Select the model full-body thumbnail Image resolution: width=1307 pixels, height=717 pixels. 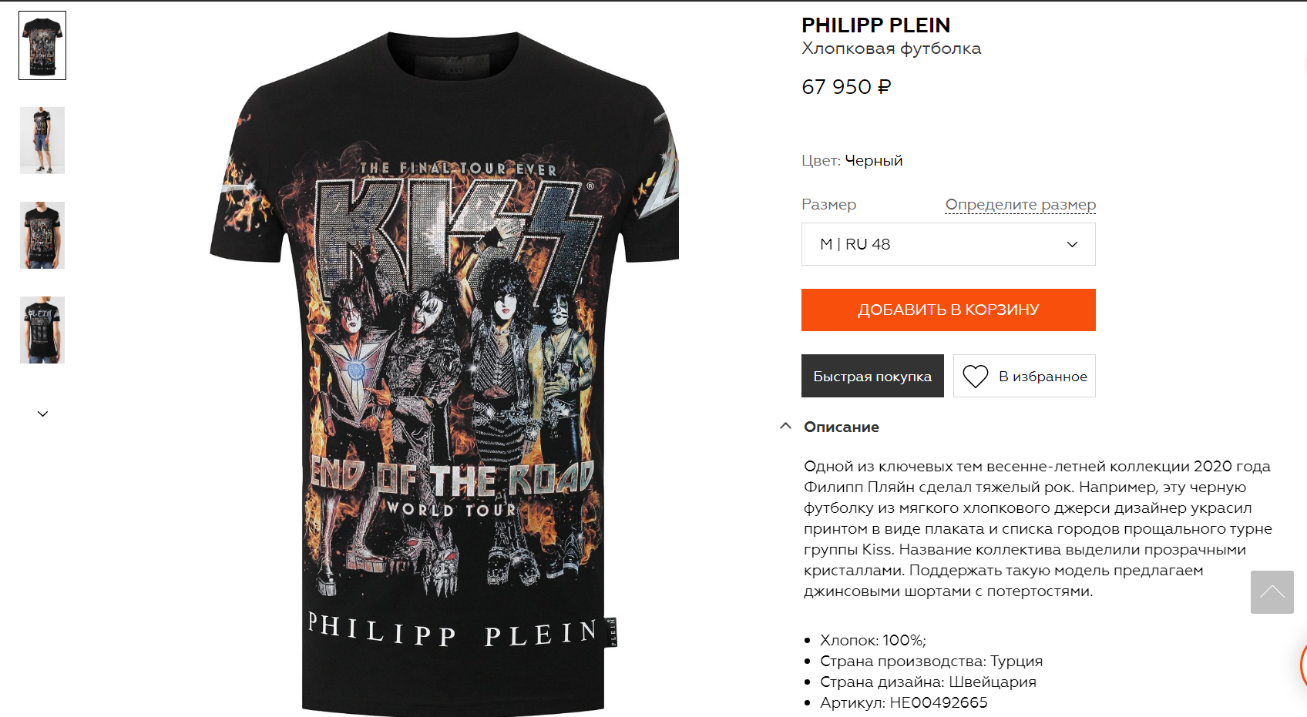click(x=42, y=140)
